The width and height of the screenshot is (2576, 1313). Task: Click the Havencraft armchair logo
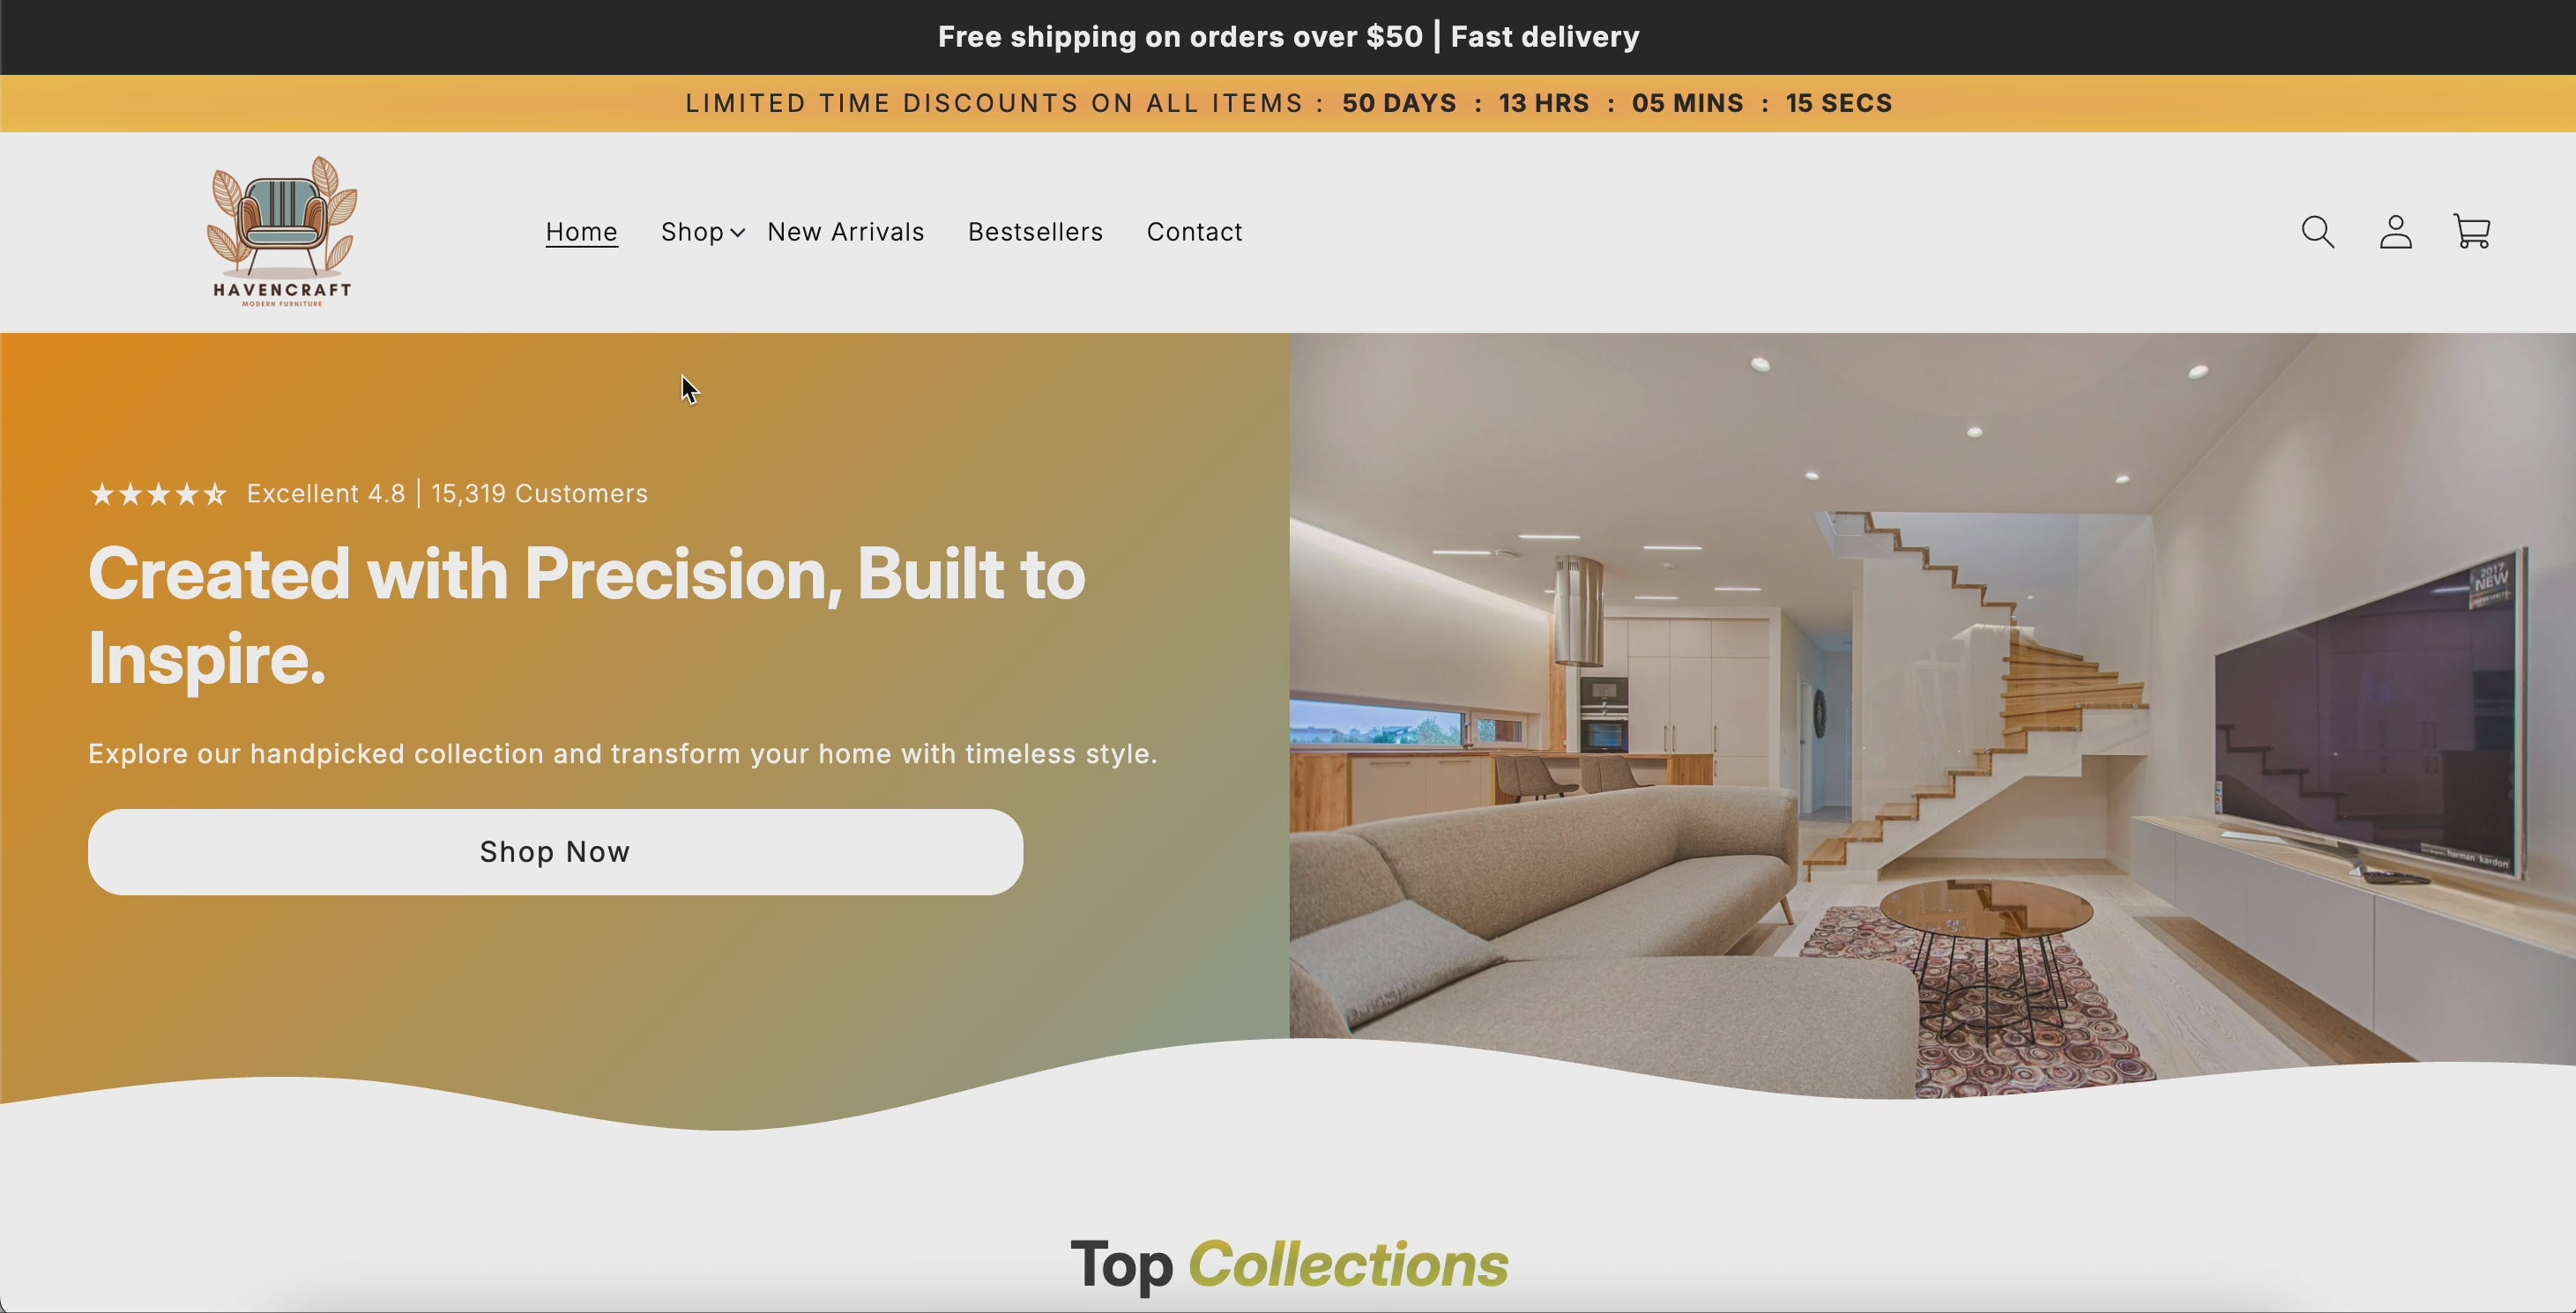282,232
